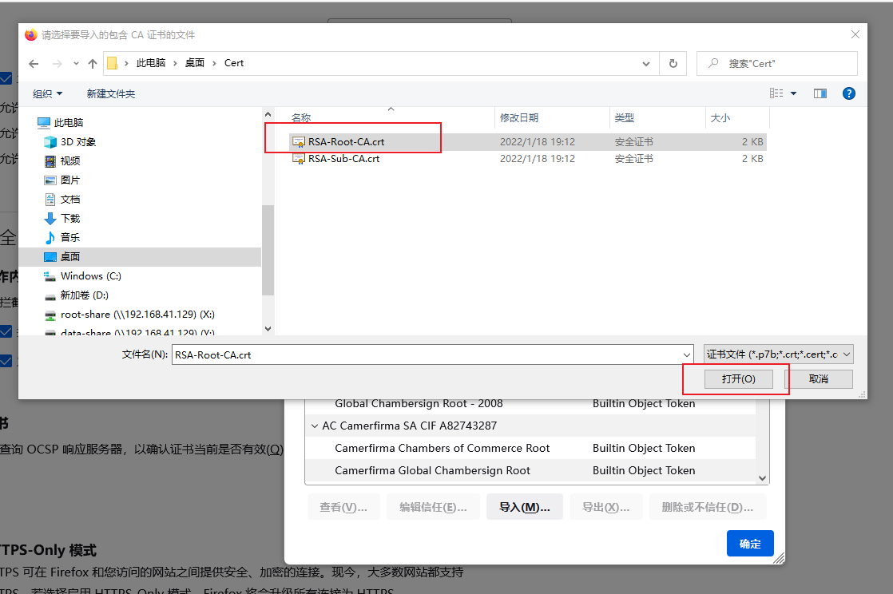The width and height of the screenshot is (893, 594).
Task: Expand the 组织 dropdown menu
Action: [x=47, y=94]
